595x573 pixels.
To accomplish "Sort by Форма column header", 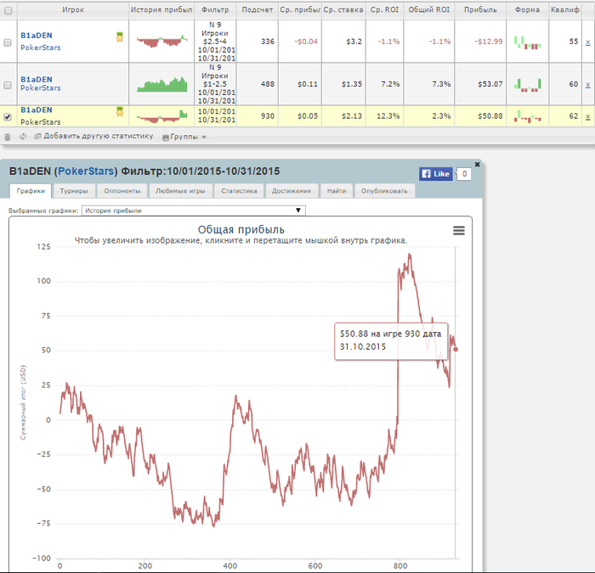I will click(528, 10).
